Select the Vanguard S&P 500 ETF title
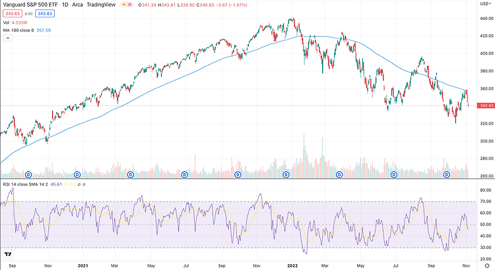Screen dimensions: 495x270 (x=30, y=5)
